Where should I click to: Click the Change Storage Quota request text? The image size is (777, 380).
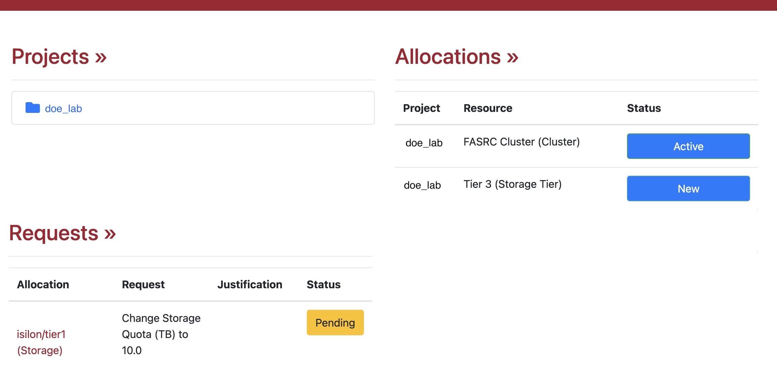[161, 334]
